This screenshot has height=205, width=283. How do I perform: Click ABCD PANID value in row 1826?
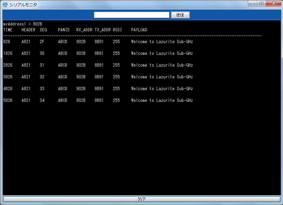63,53
